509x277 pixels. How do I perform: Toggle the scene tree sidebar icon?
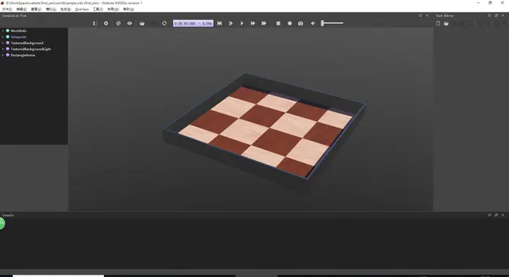[95, 23]
